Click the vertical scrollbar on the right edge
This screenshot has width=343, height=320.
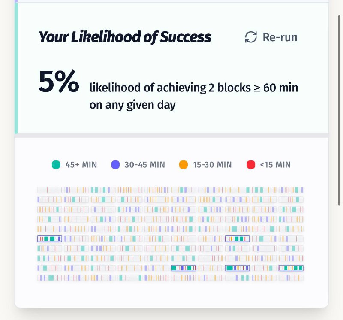(x=340, y=64)
